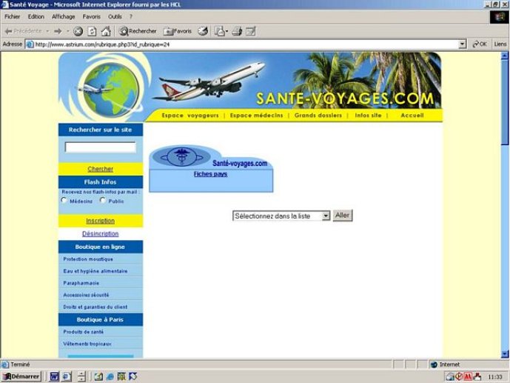Open the Favoris menu in the menu bar
The height and width of the screenshot is (383, 510).
[91, 16]
